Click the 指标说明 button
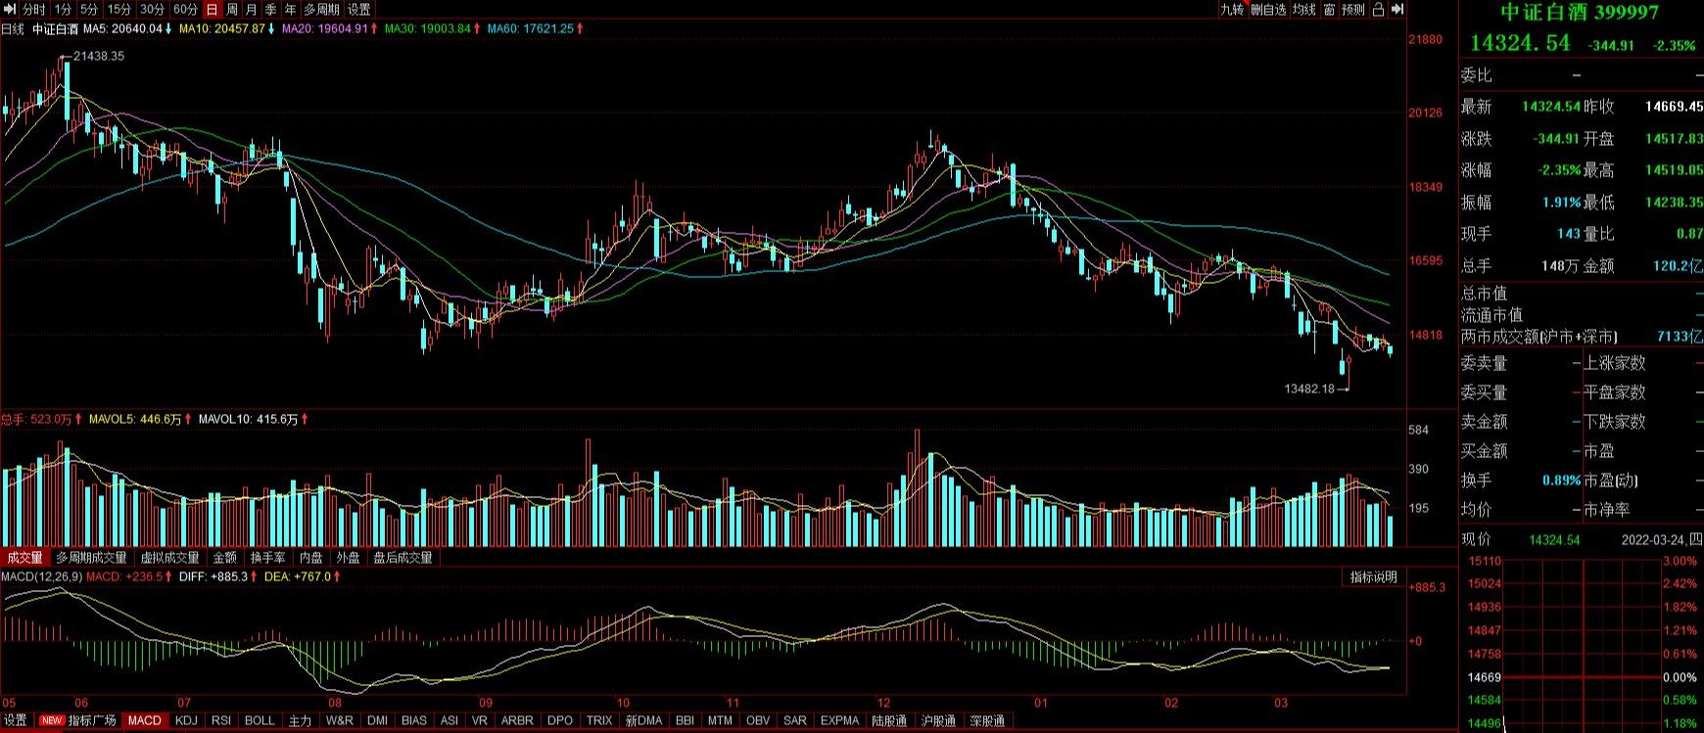This screenshot has height=733, width=1704. (1373, 576)
